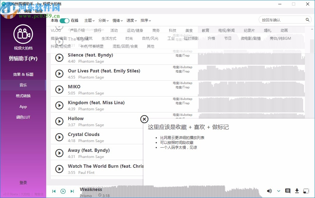This screenshot has width=315, height=198.
Task: Filter by 其他 category
Action: point(150,46)
